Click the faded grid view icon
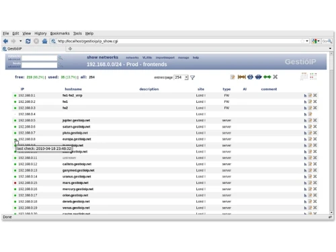Screen dimensions: 336x252 (304, 76)
